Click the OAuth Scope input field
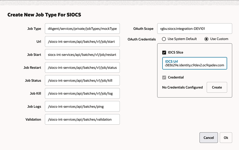The image size is (239, 150). click(x=195, y=29)
